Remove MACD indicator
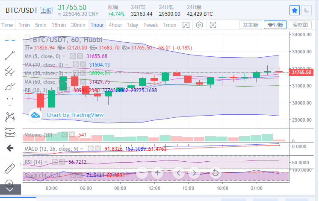 (98, 149)
